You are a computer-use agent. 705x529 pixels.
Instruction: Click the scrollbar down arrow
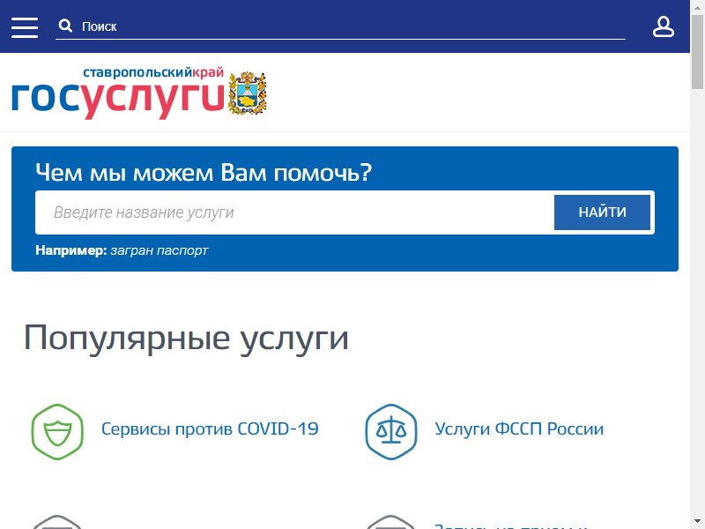coord(697,522)
